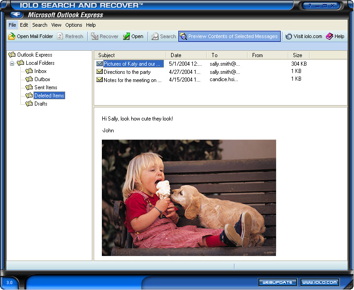Select the Outbox folder label
The width and height of the screenshot is (354, 290).
point(42,79)
